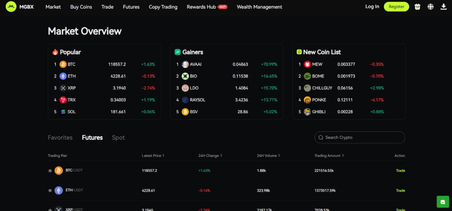Screen dimensions: 452x211
Task: Click the Bitcoin icon in BTC/USDT table row
Action: click(x=59, y=170)
